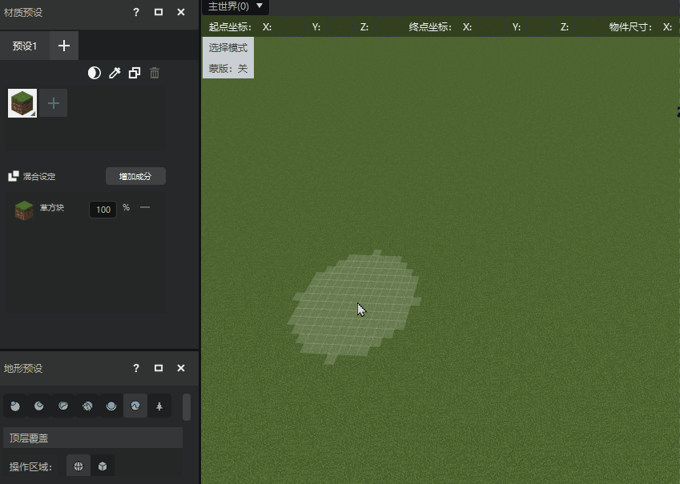Select the cube operation area option
680x484 pixels.
click(x=103, y=466)
